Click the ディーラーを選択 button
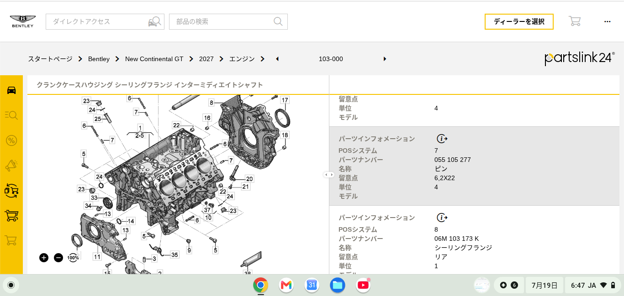Screen dimensions: 624x296 (519, 21)
